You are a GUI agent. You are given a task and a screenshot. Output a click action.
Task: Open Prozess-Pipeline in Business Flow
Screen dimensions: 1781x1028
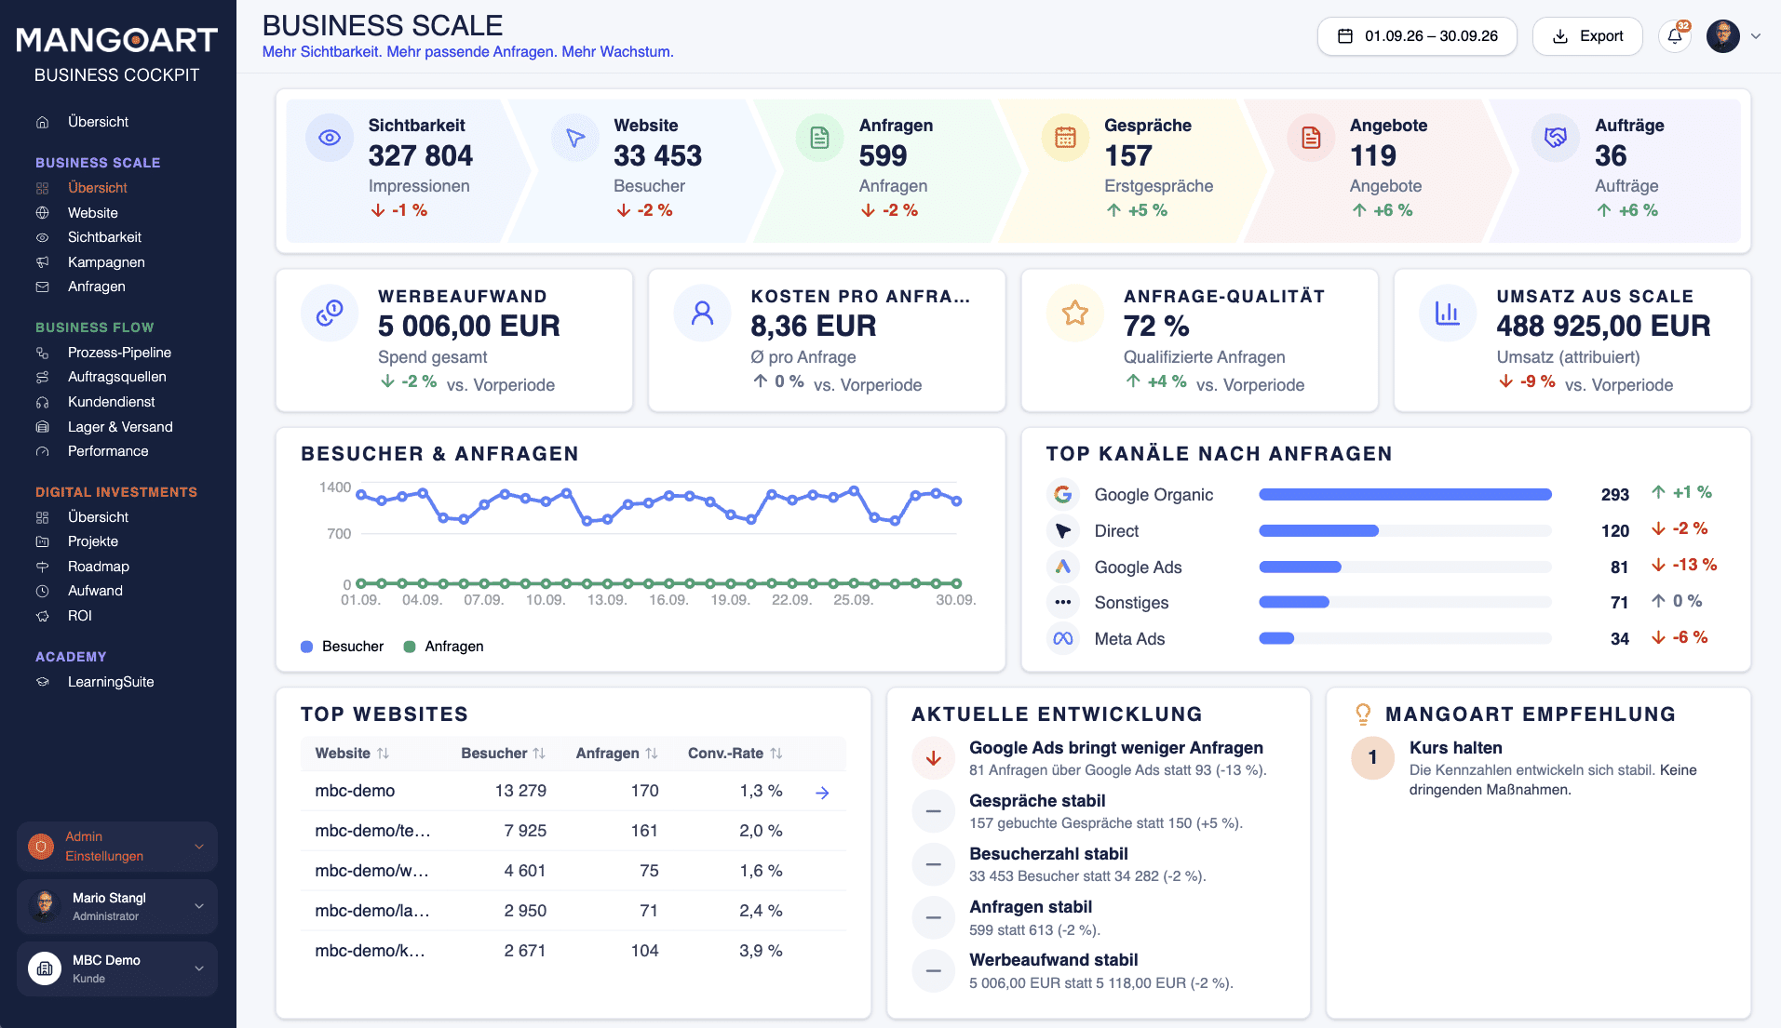click(119, 353)
